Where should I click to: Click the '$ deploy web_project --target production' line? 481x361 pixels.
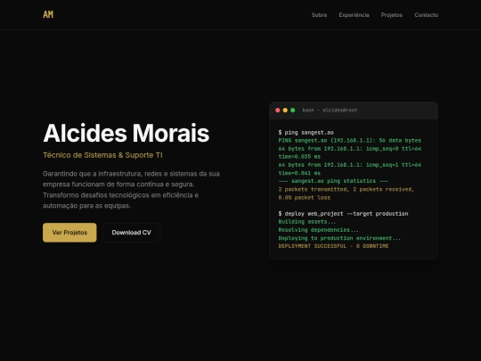[x=343, y=213]
